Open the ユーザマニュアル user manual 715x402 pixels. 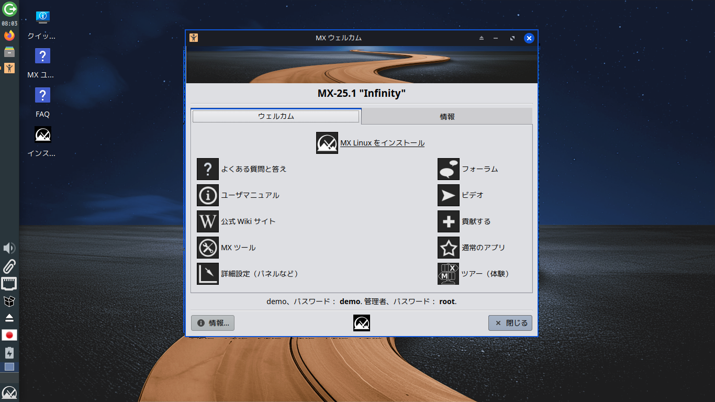click(238, 195)
